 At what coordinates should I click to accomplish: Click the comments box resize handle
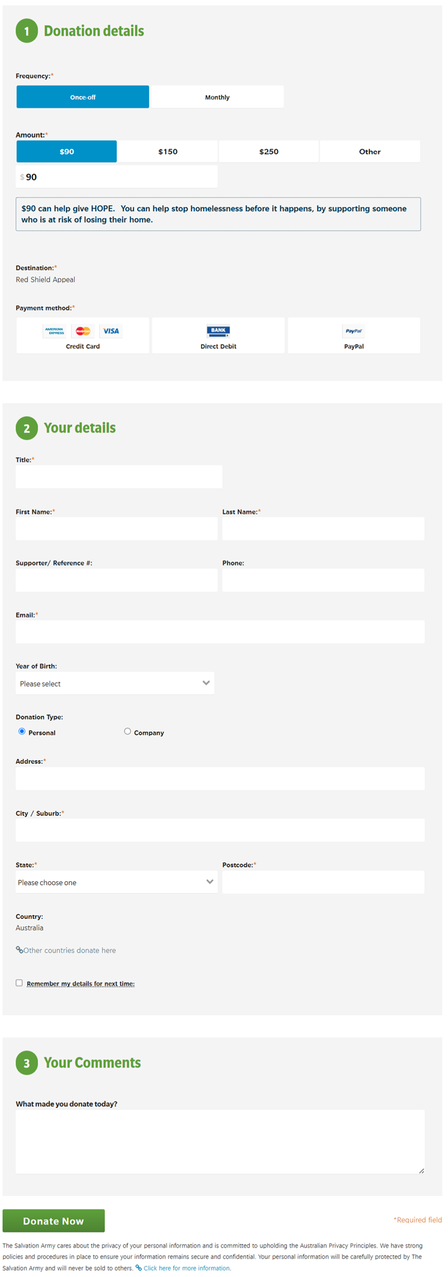coord(421,1170)
